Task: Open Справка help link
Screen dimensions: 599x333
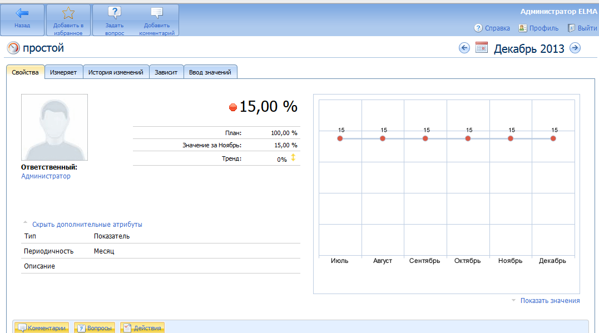Action: click(492, 28)
